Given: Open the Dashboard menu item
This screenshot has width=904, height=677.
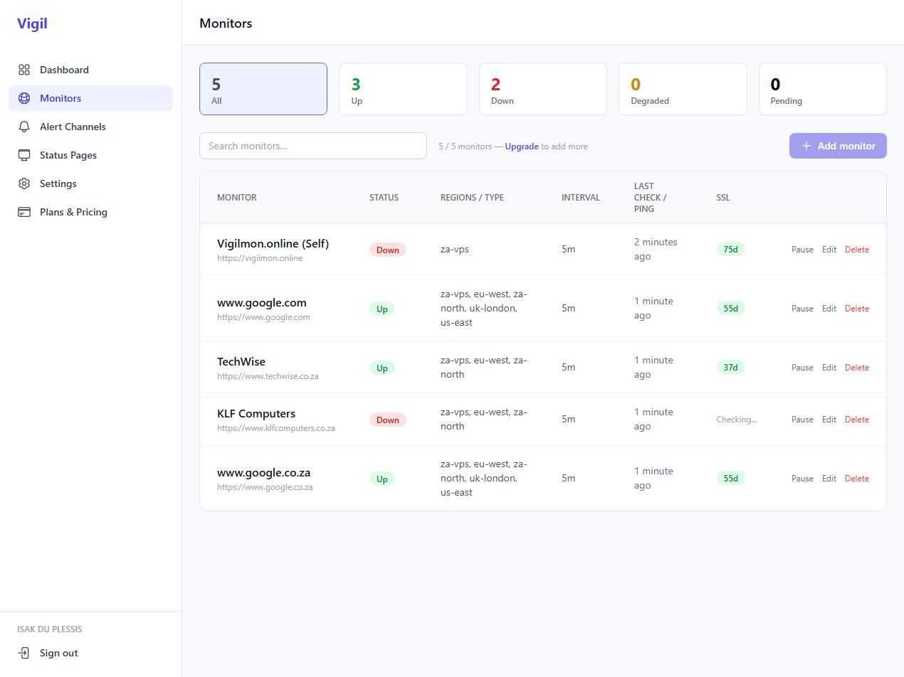Looking at the screenshot, I should point(90,70).
